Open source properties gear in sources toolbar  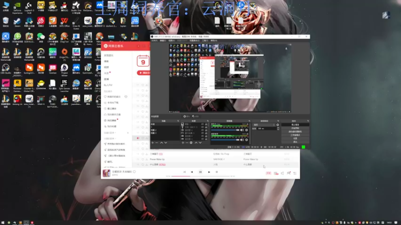pos(191,143)
